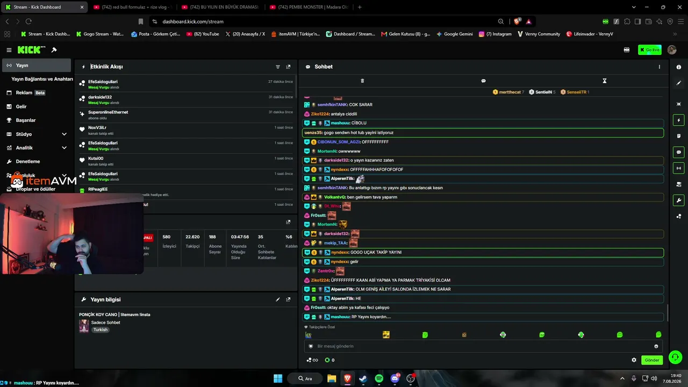Switch to the PEMBE MONSTER YouTube tab
The image size is (688, 387).
click(x=309, y=7)
